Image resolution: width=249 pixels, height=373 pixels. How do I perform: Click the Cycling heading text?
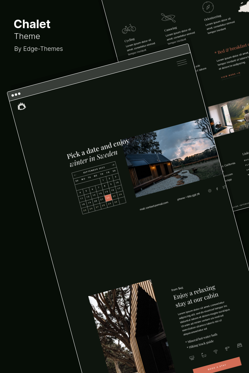[130, 40]
